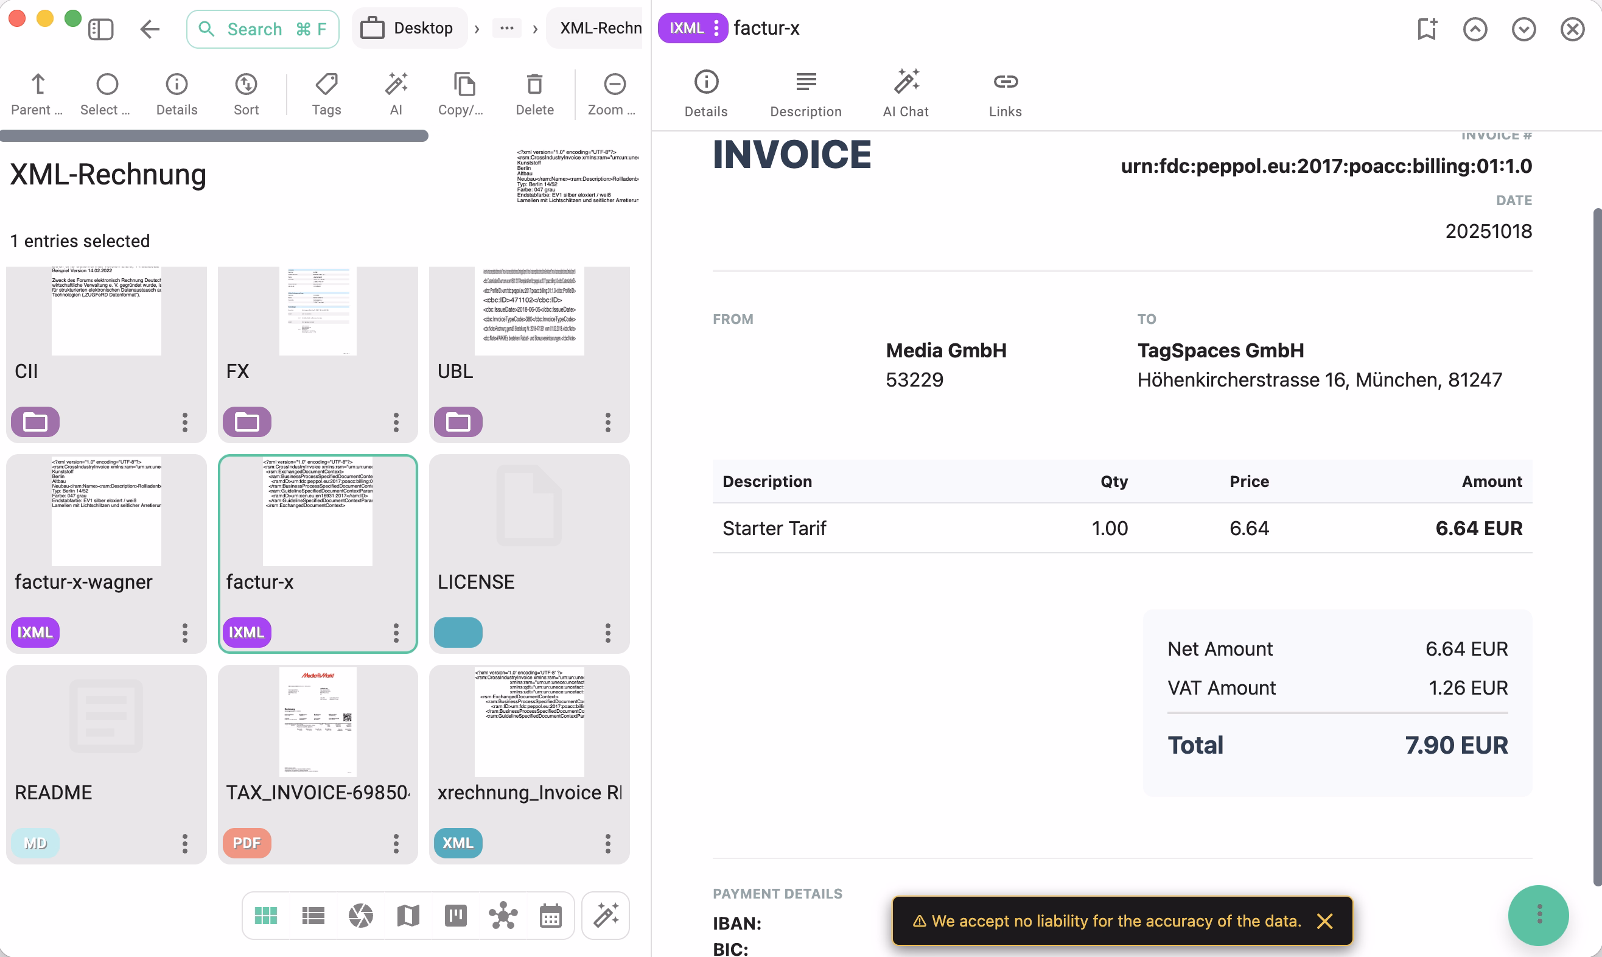Image resolution: width=1602 pixels, height=957 pixels.
Task: Open the Sort options
Action: (x=247, y=94)
